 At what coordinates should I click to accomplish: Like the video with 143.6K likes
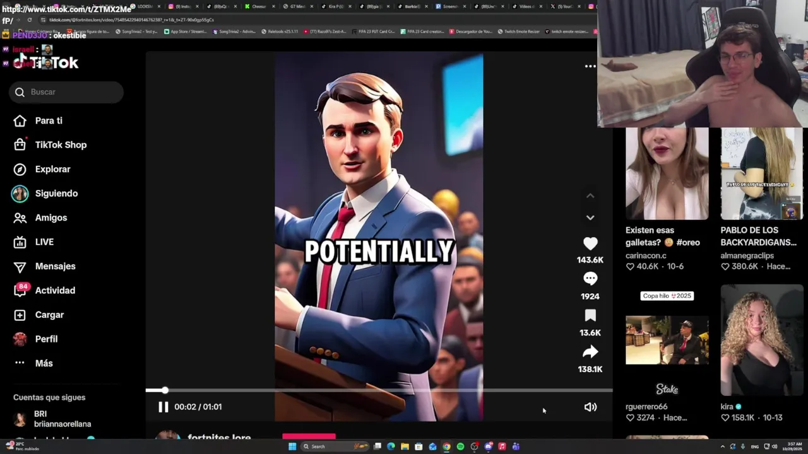point(590,243)
